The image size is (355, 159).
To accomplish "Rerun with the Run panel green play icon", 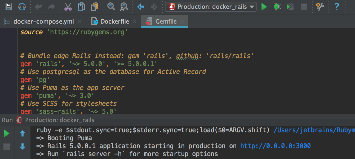I will coord(7,134).
